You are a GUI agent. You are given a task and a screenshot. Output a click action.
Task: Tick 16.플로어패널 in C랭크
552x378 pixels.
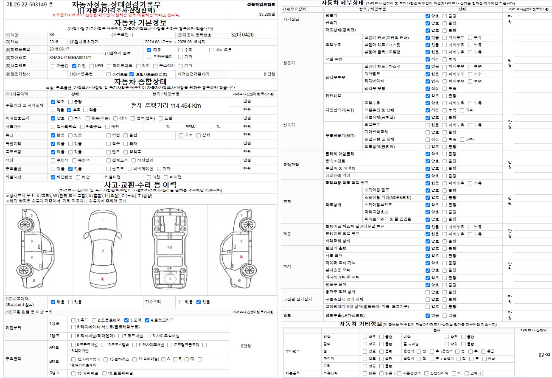pos(104,373)
